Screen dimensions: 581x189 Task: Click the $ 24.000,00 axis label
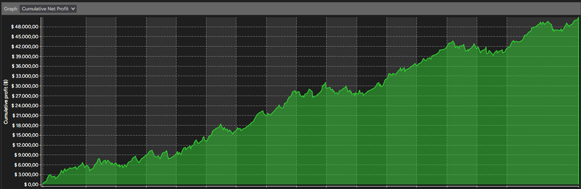[x=26, y=106]
